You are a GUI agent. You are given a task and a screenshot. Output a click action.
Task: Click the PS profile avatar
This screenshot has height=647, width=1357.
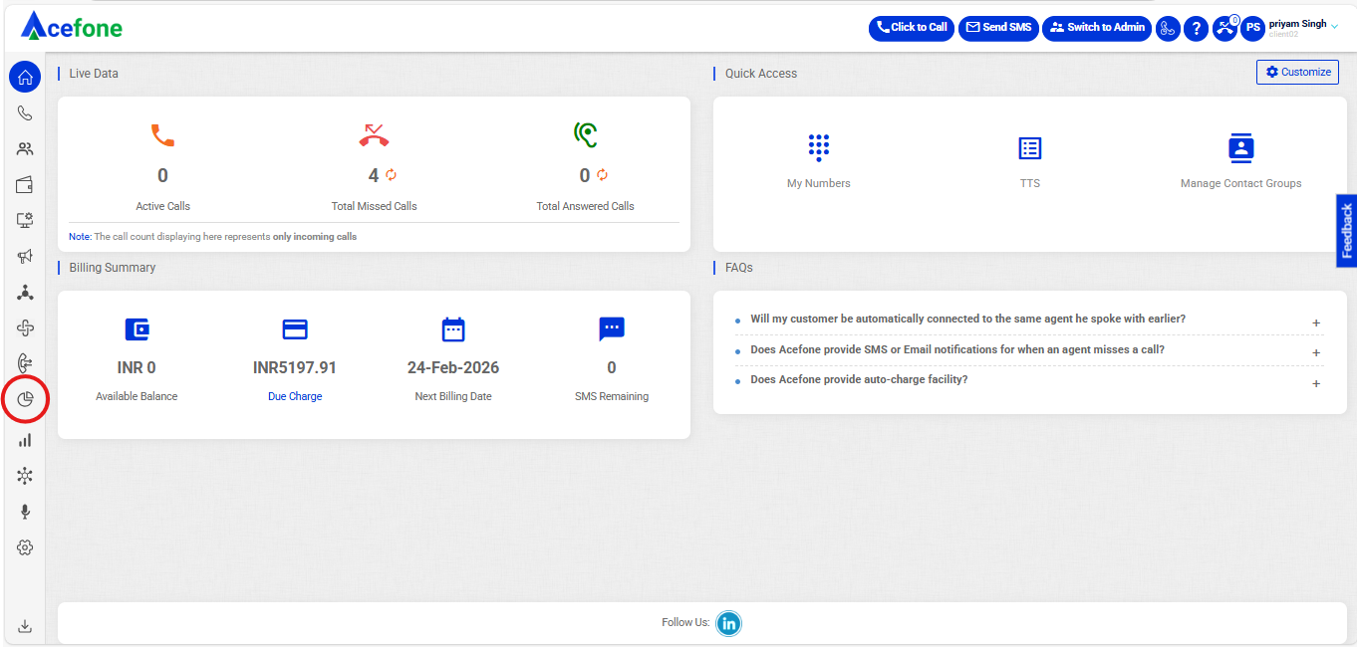point(1253,29)
